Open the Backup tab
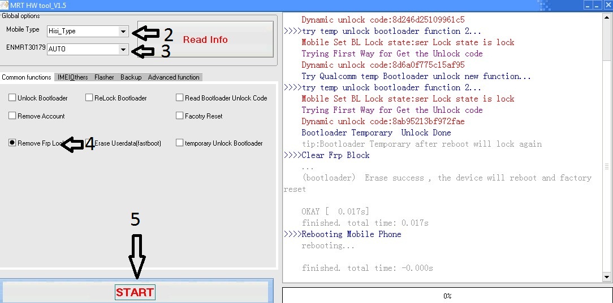The width and height of the screenshot is (613, 303). (x=131, y=77)
